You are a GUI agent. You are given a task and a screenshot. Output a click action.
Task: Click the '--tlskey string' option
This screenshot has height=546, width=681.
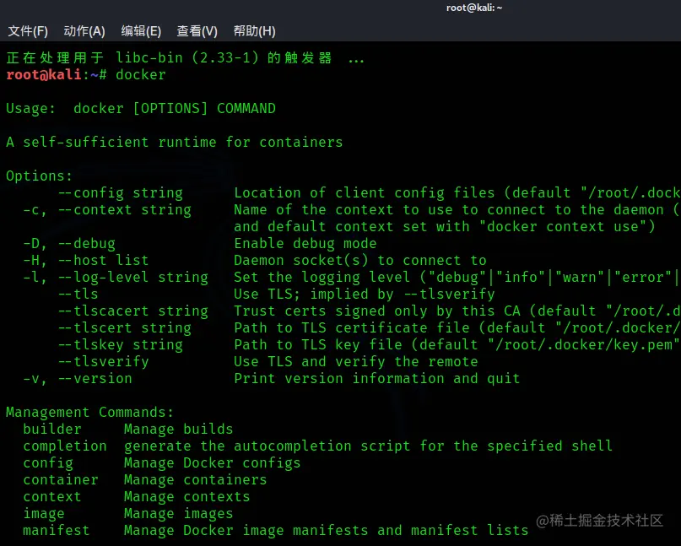[121, 344]
